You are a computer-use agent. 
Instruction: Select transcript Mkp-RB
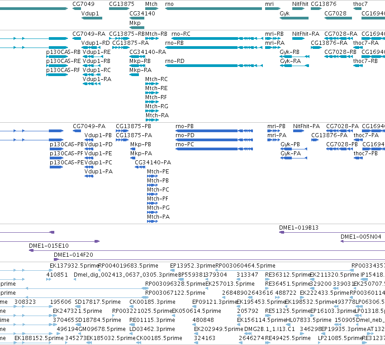[140, 61]
